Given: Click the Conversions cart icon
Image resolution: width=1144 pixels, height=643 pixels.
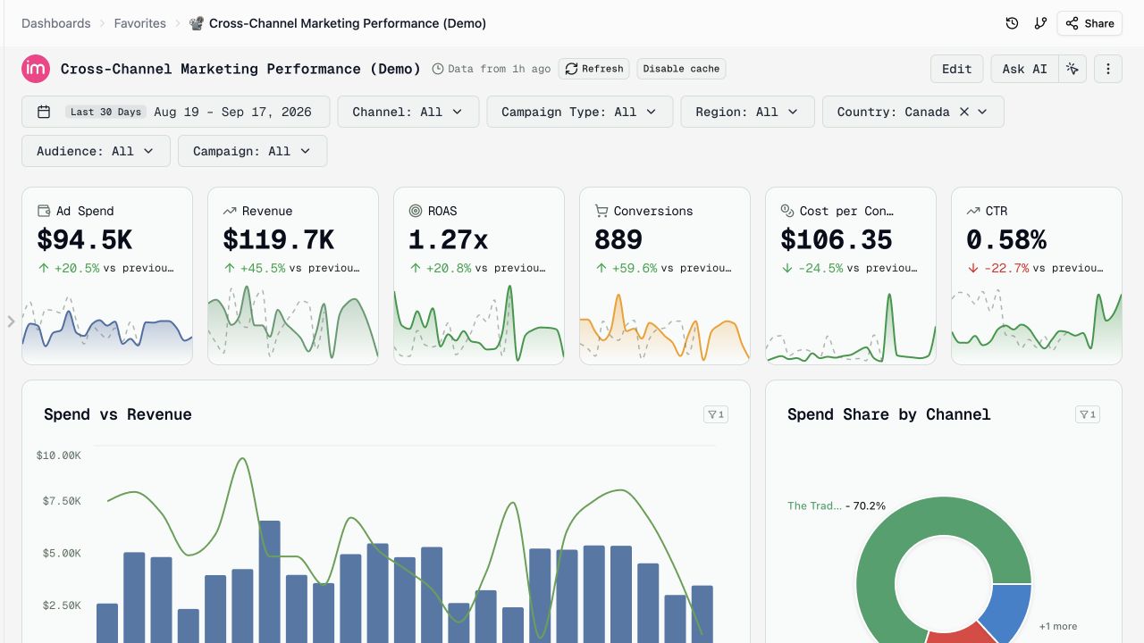Looking at the screenshot, I should point(601,211).
